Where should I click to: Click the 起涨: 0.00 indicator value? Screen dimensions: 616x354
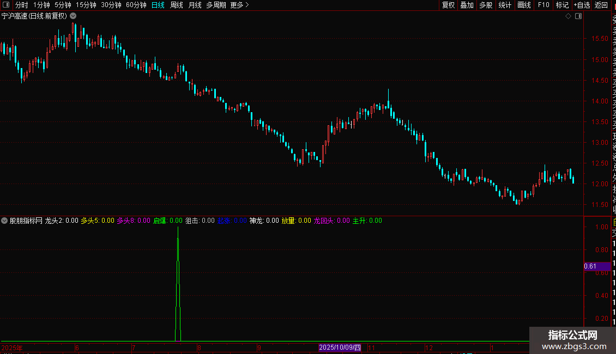(232, 221)
